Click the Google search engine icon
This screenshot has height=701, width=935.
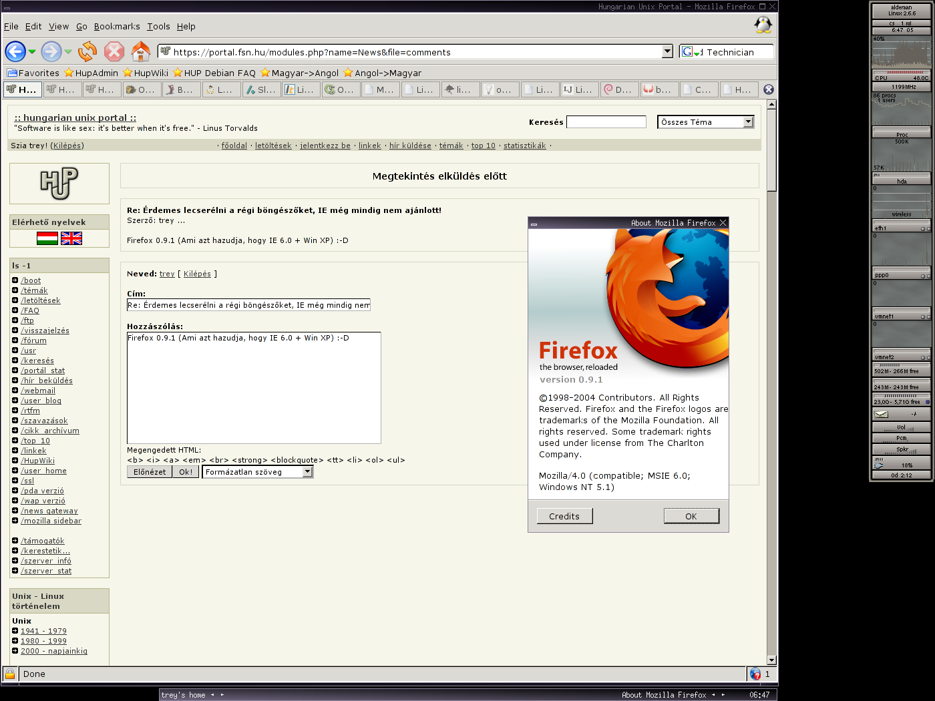tap(687, 51)
